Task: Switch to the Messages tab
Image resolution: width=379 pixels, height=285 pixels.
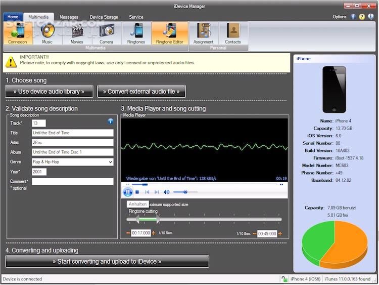Action: click(68, 17)
